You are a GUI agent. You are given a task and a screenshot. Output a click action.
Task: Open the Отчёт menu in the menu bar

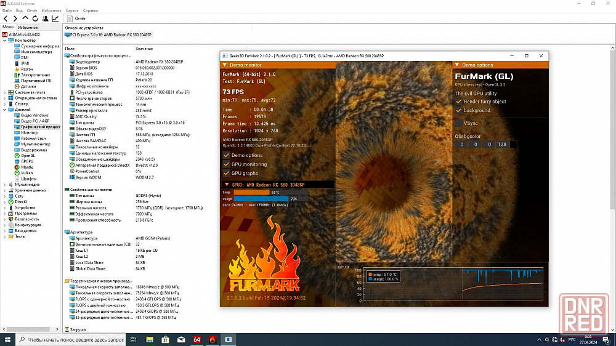coord(32,10)
